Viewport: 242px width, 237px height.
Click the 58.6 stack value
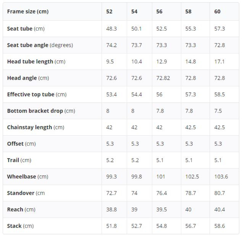click(220, 226)
